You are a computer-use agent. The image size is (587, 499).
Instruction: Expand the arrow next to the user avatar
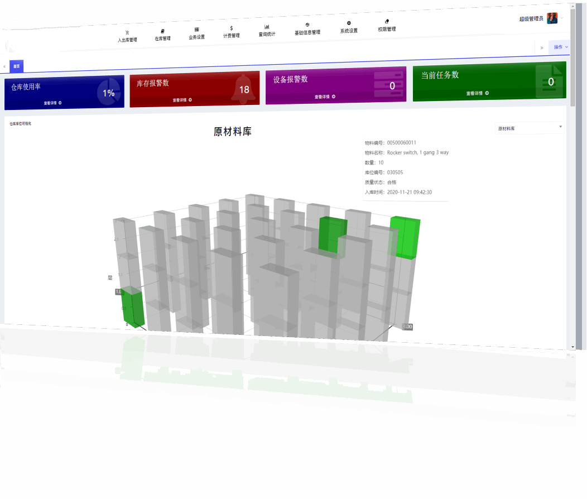click(562, 18)
